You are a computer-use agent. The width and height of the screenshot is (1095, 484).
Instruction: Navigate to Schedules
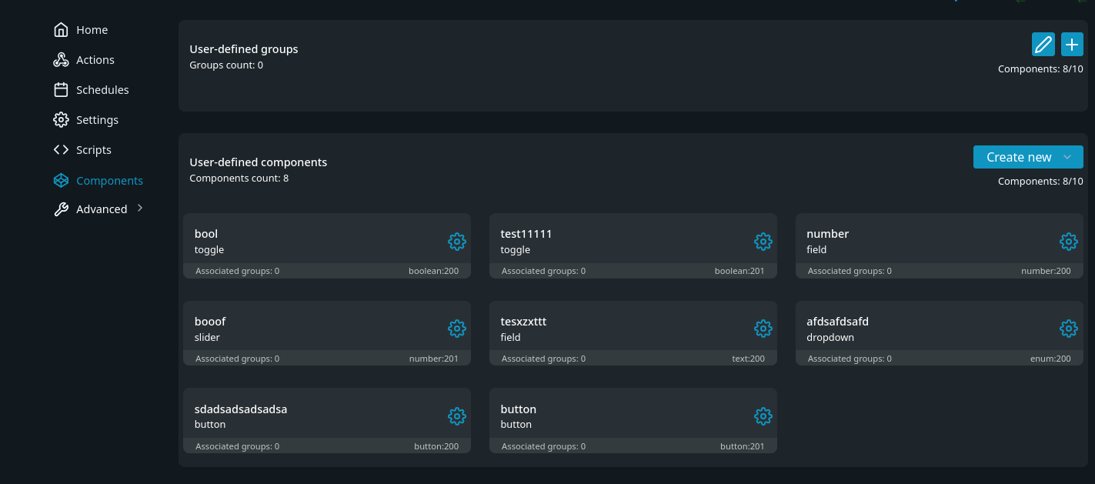pos(102,90)
